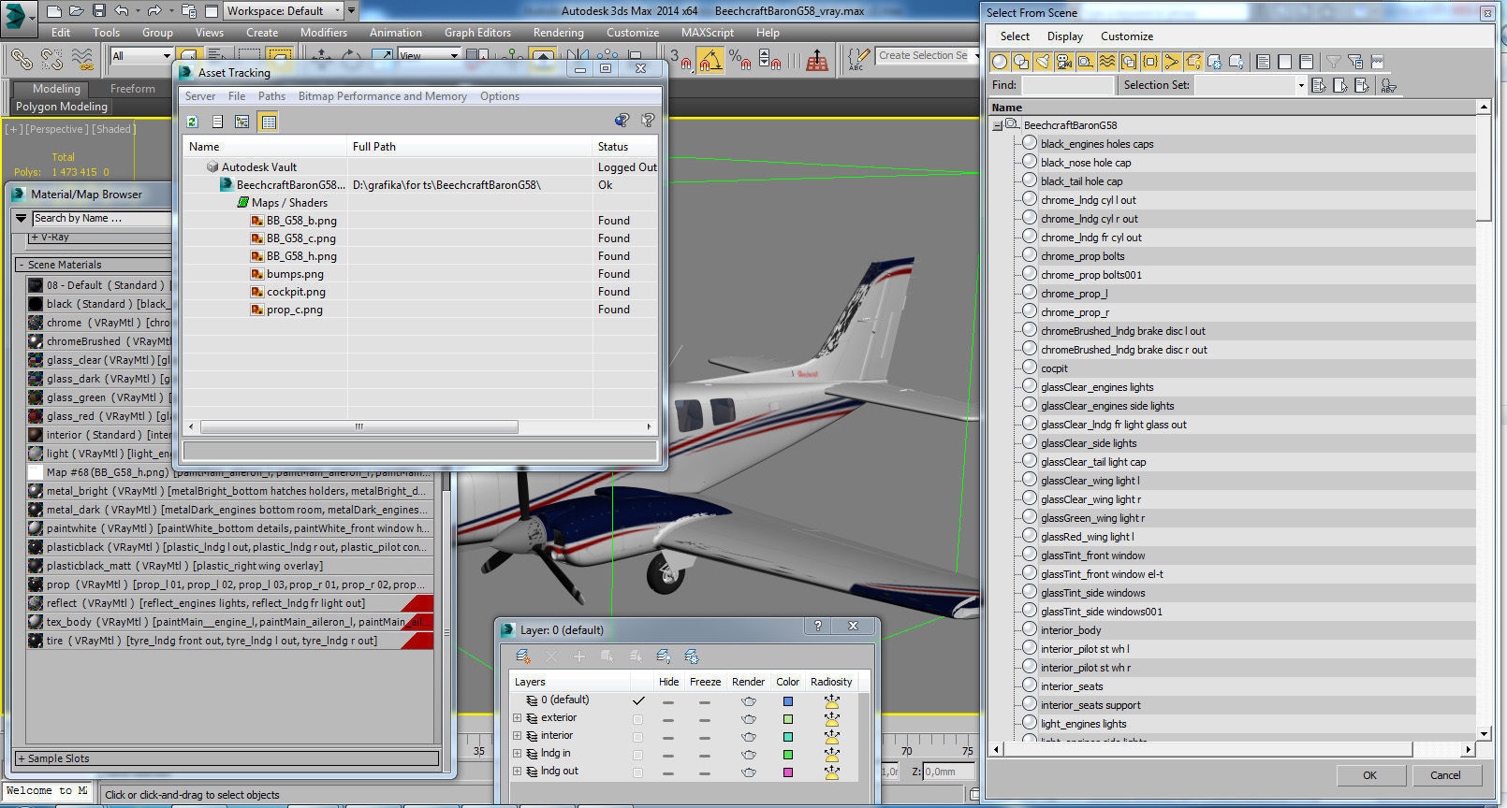The width and height of the screenshot is (1507, 808).
Task: Make lndg in layer current via its checkbox
Action: pyautogui.click(x=637, y=755)
